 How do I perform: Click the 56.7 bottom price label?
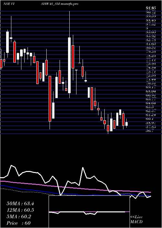150,131
